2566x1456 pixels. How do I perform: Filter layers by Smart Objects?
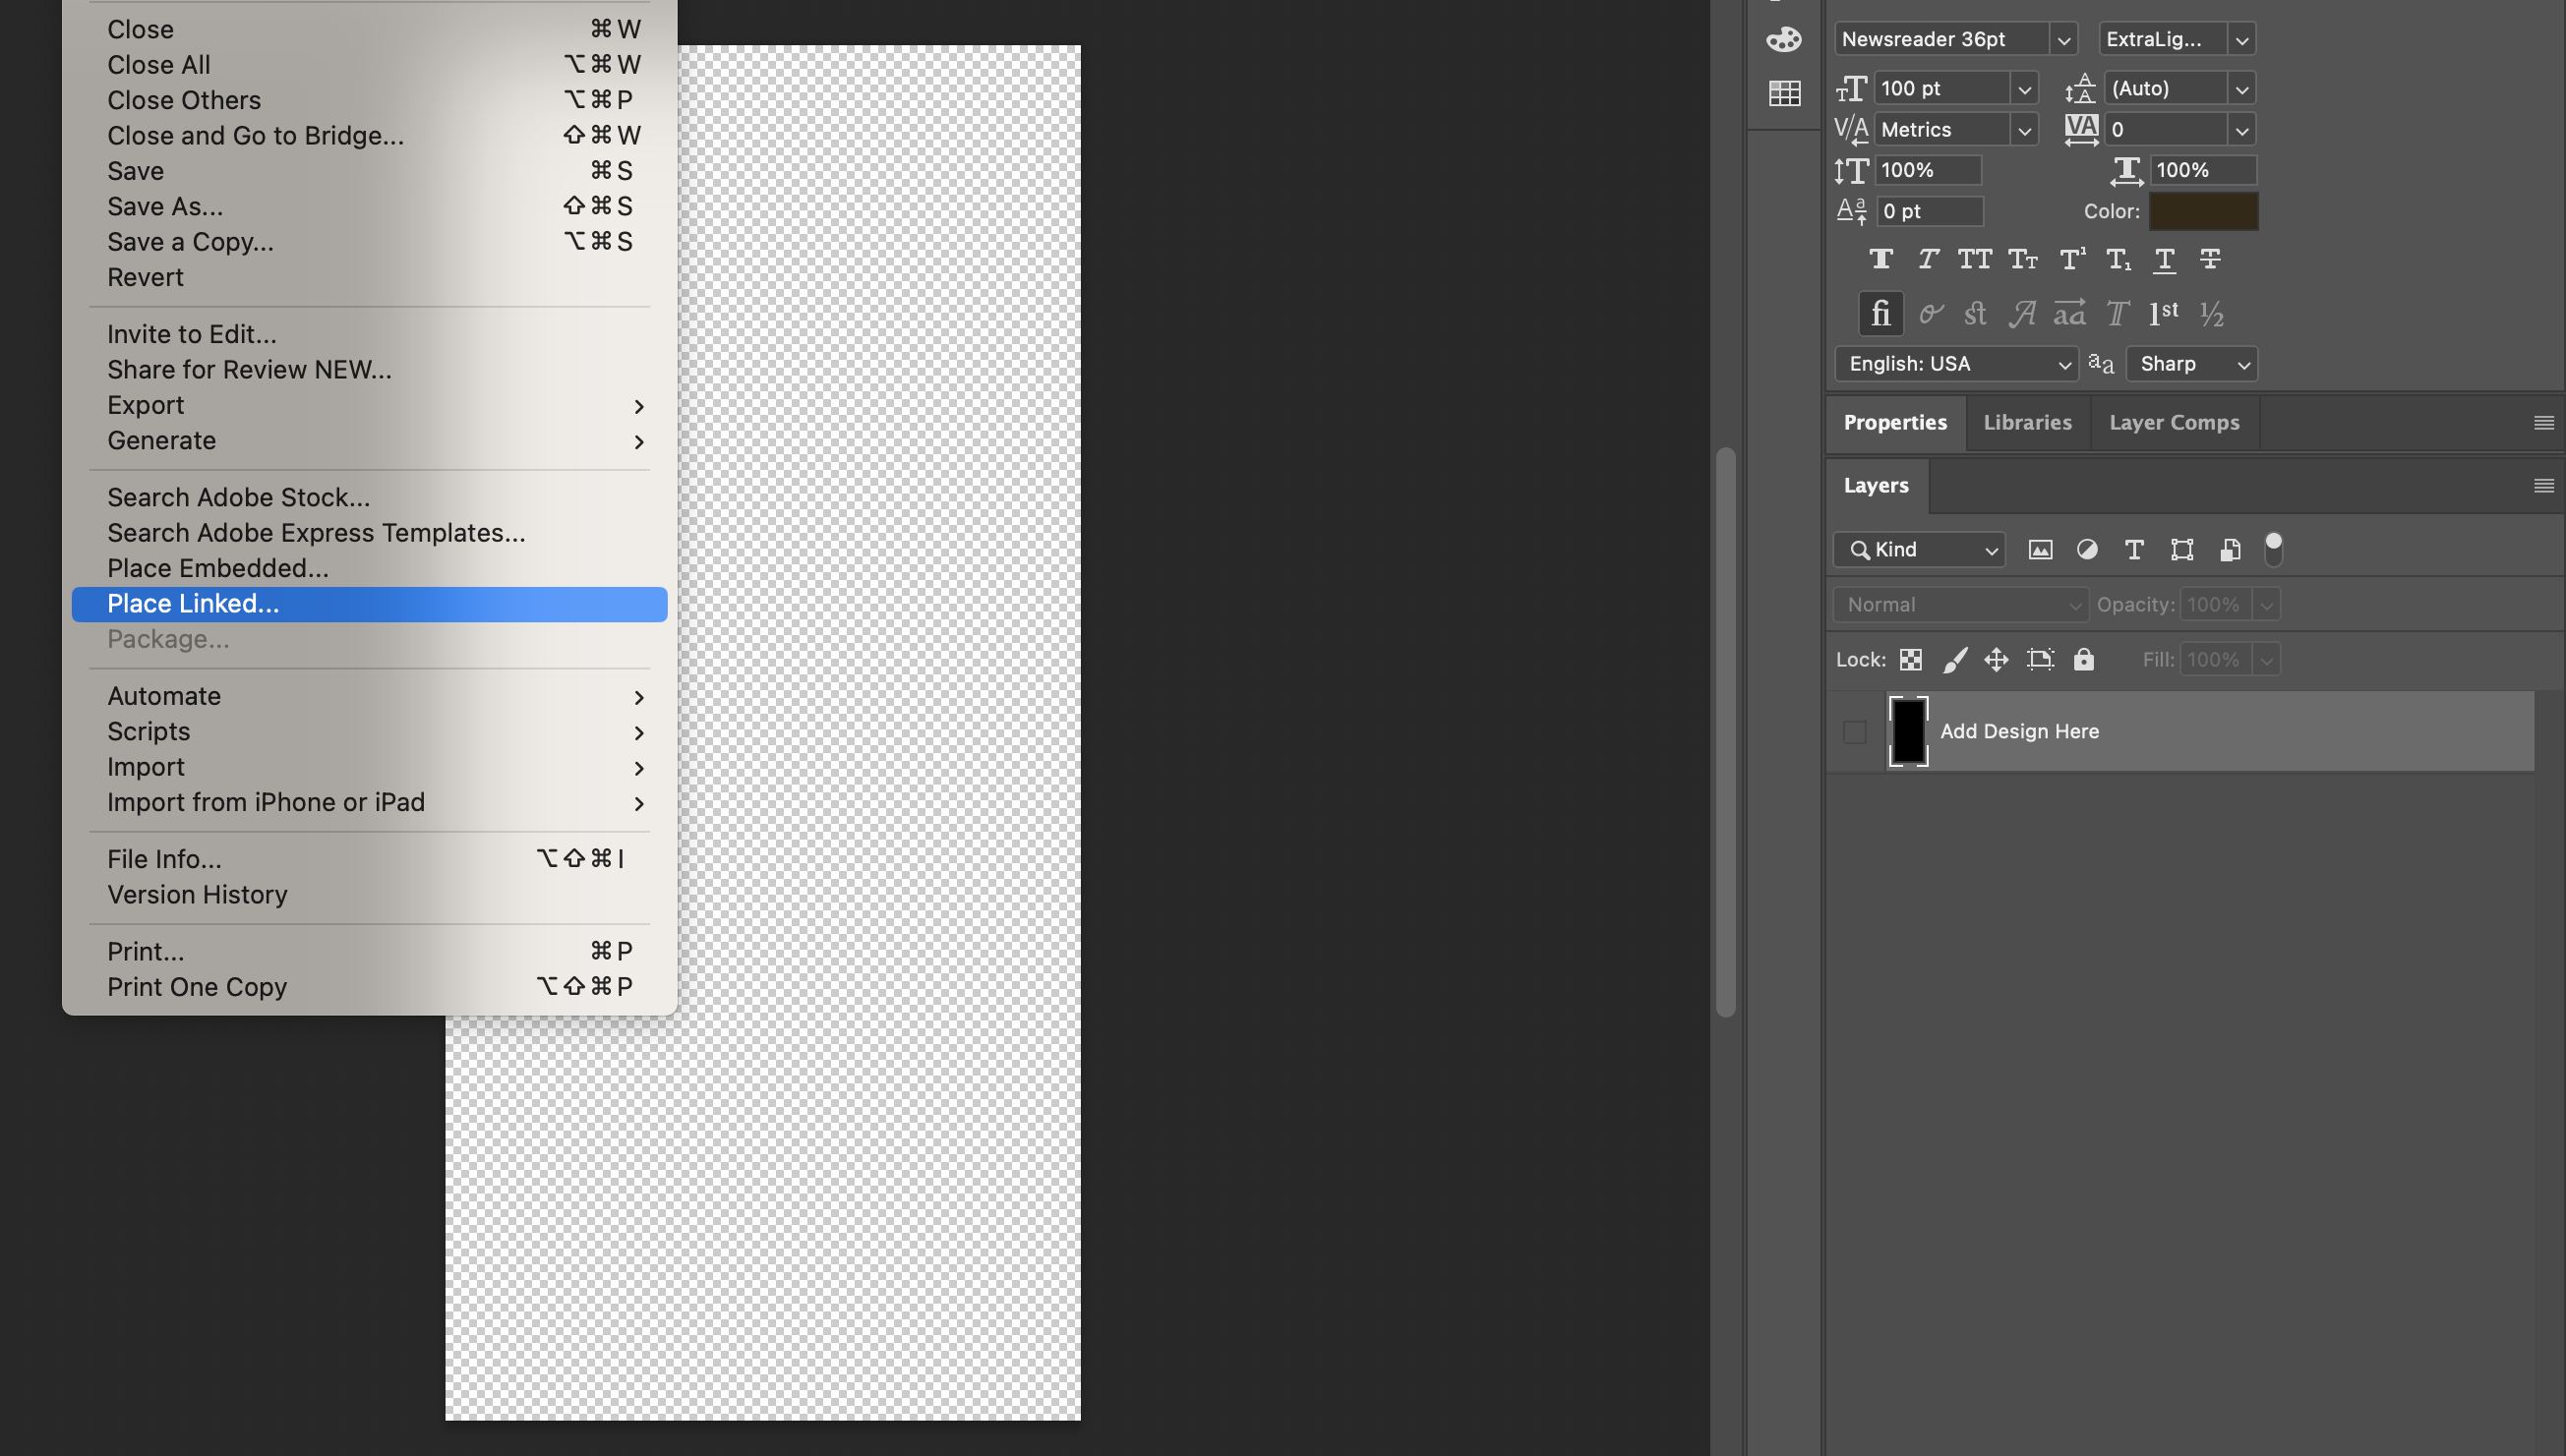pyautogui.click(x=2228, y=549)
